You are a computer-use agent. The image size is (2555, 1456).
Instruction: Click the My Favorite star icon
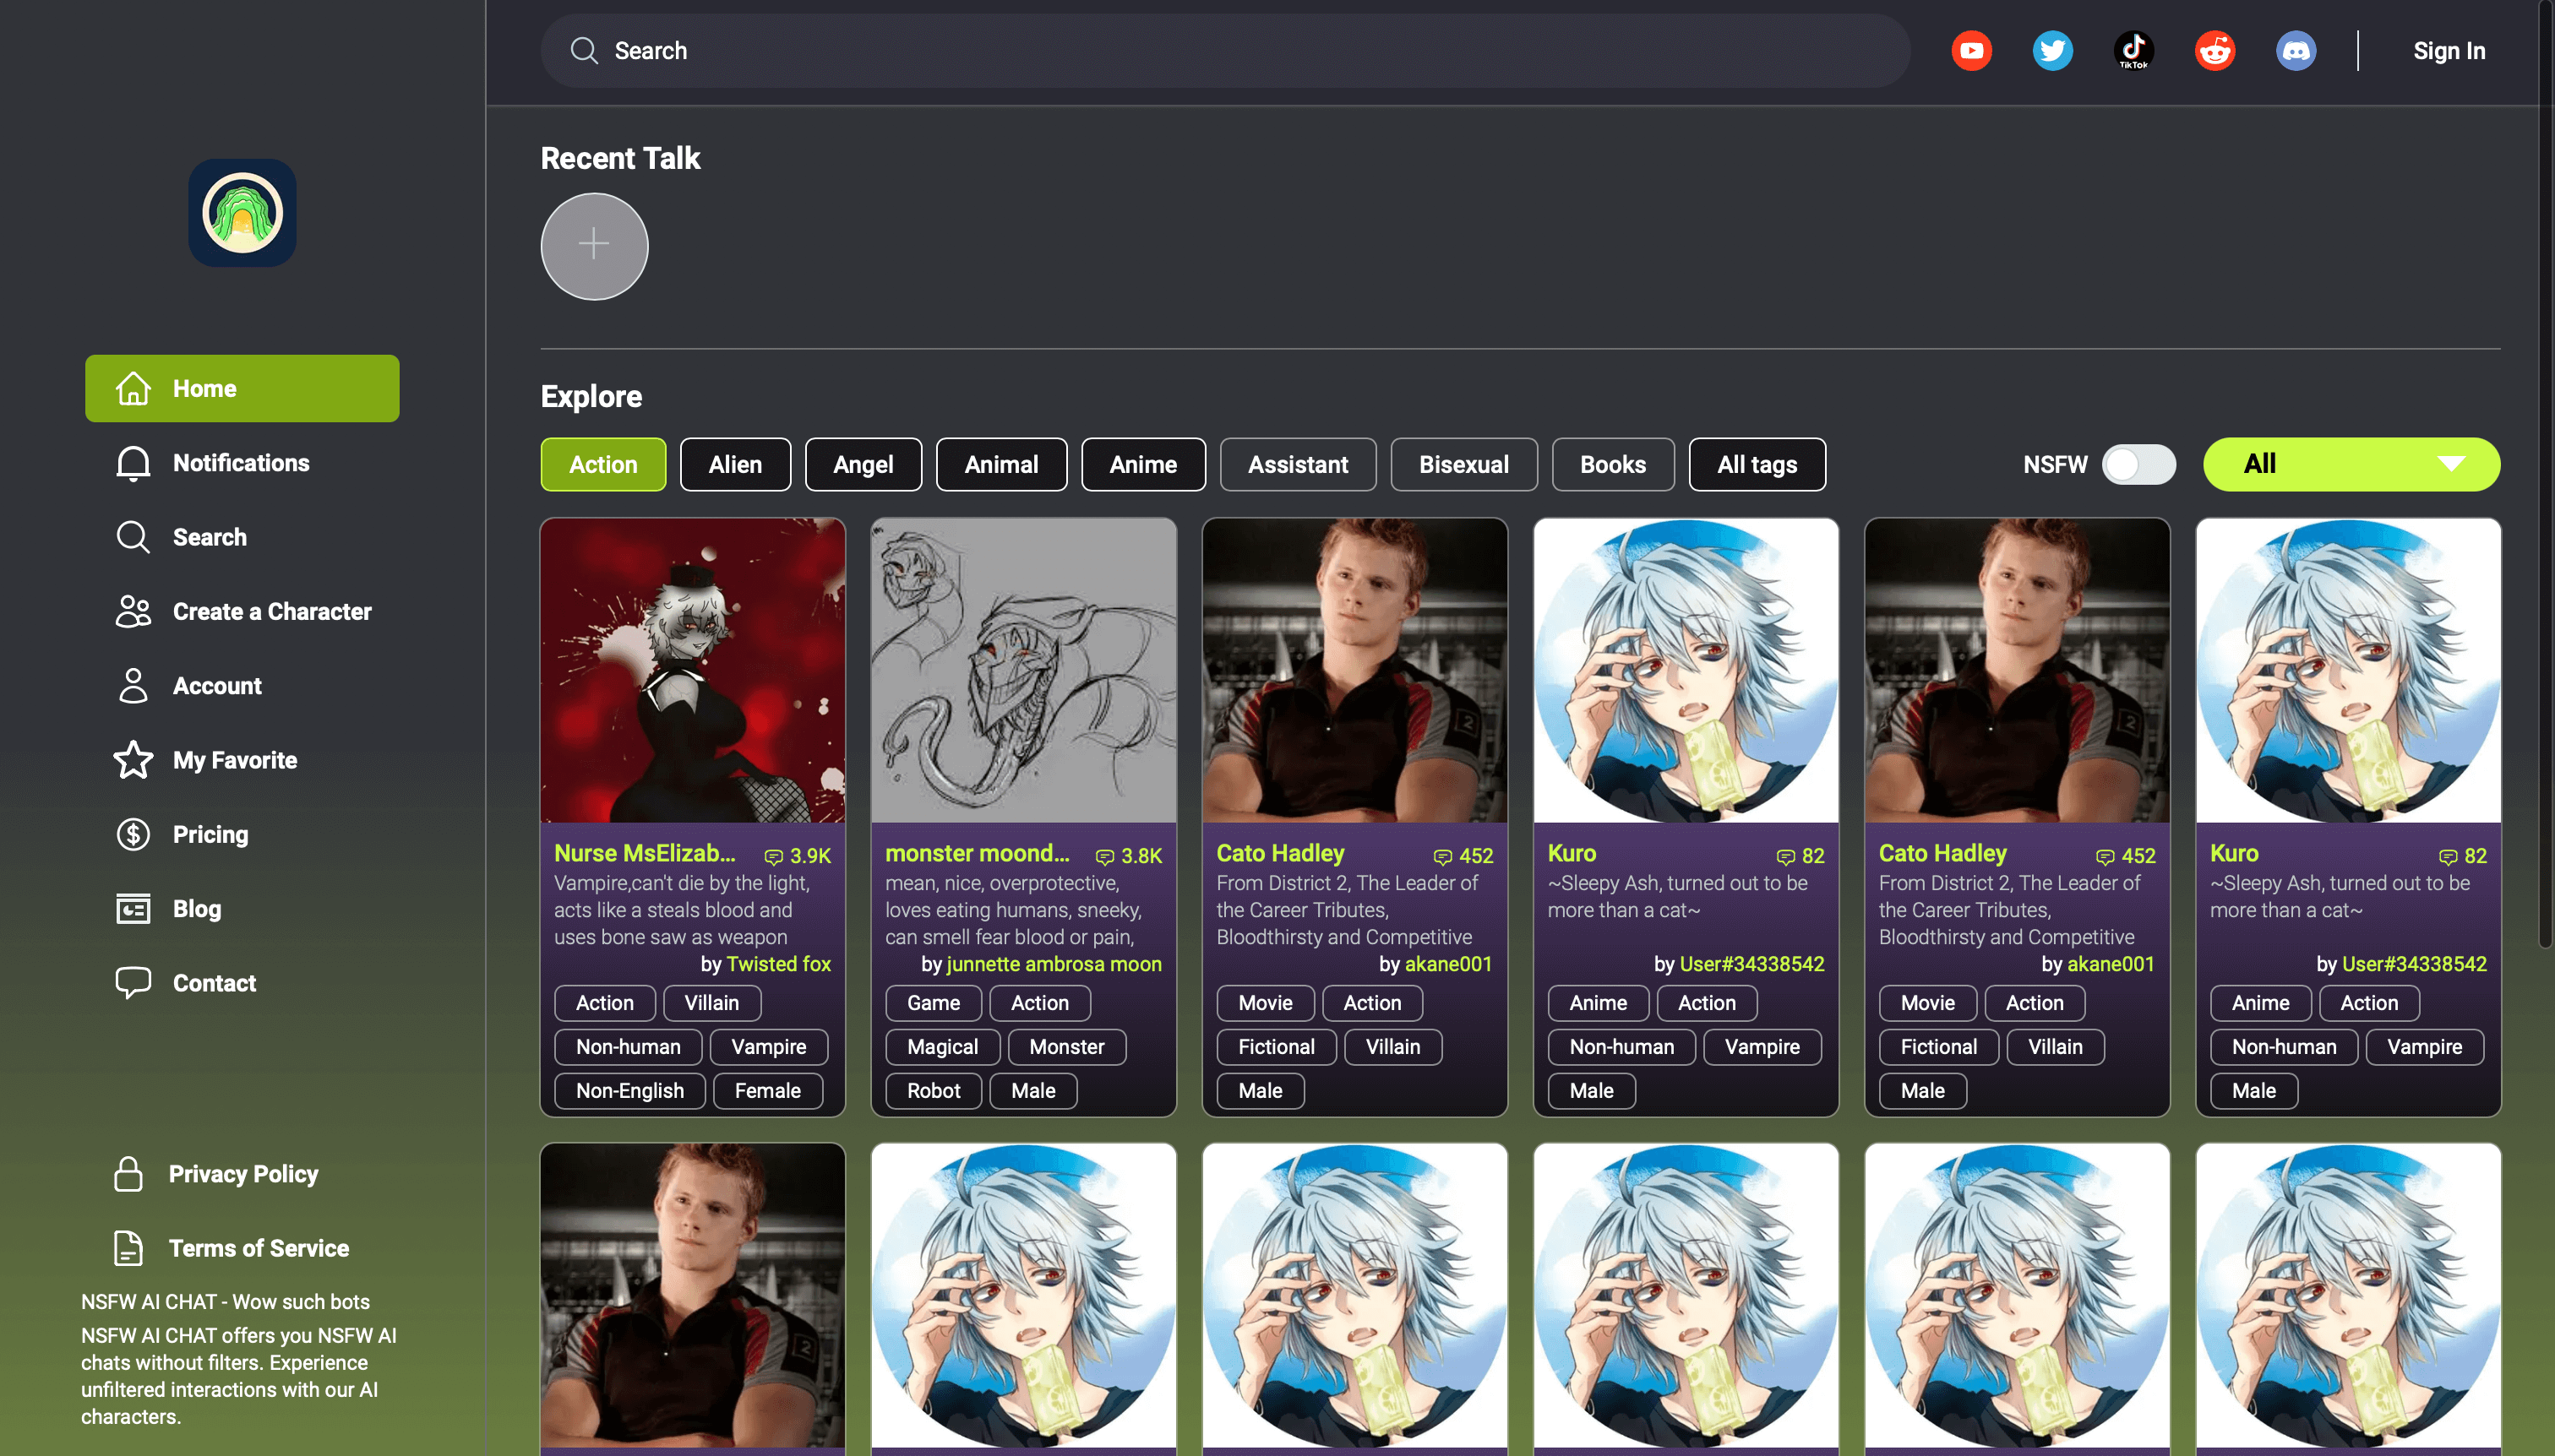(x=130, y=759)
